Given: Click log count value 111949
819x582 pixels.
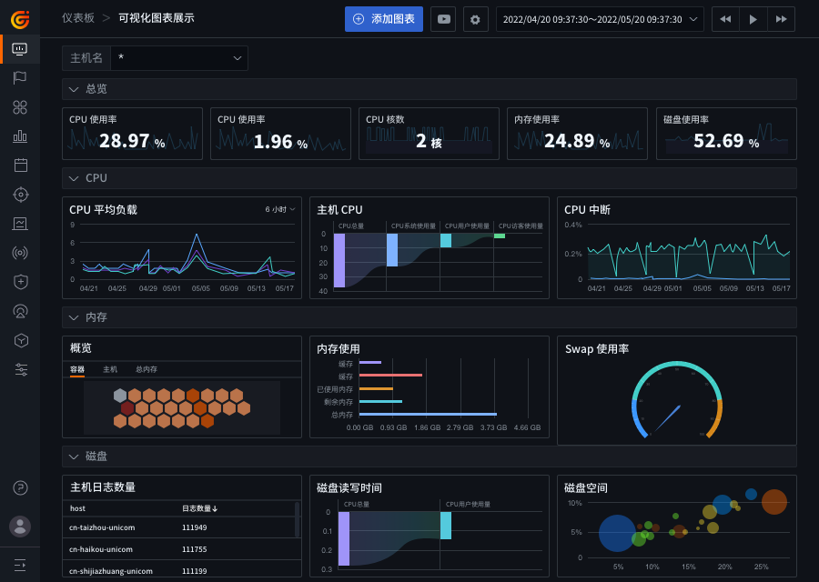Looking at the screenshot, I should 195,527.
